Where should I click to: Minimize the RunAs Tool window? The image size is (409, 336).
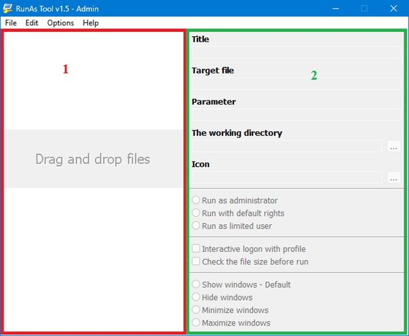tap(336, 9)
